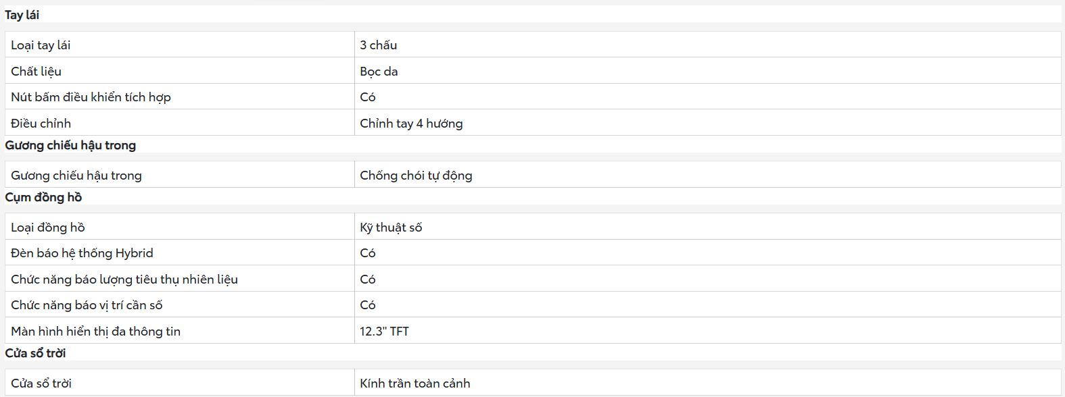Click the 'Chỉnh tay 4 hướng' value
The width and height of the screenshot is (1065, 397).
point(411,124)
